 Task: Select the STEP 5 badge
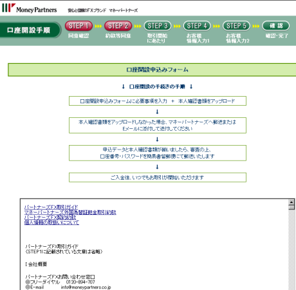(x=237, y=26)
